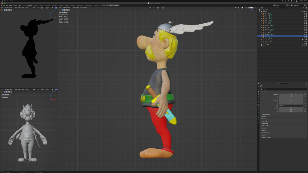This screenshot has width=308, height=173.
Task: Open the Texture properties tab icon
Action: tap(258, 122)
